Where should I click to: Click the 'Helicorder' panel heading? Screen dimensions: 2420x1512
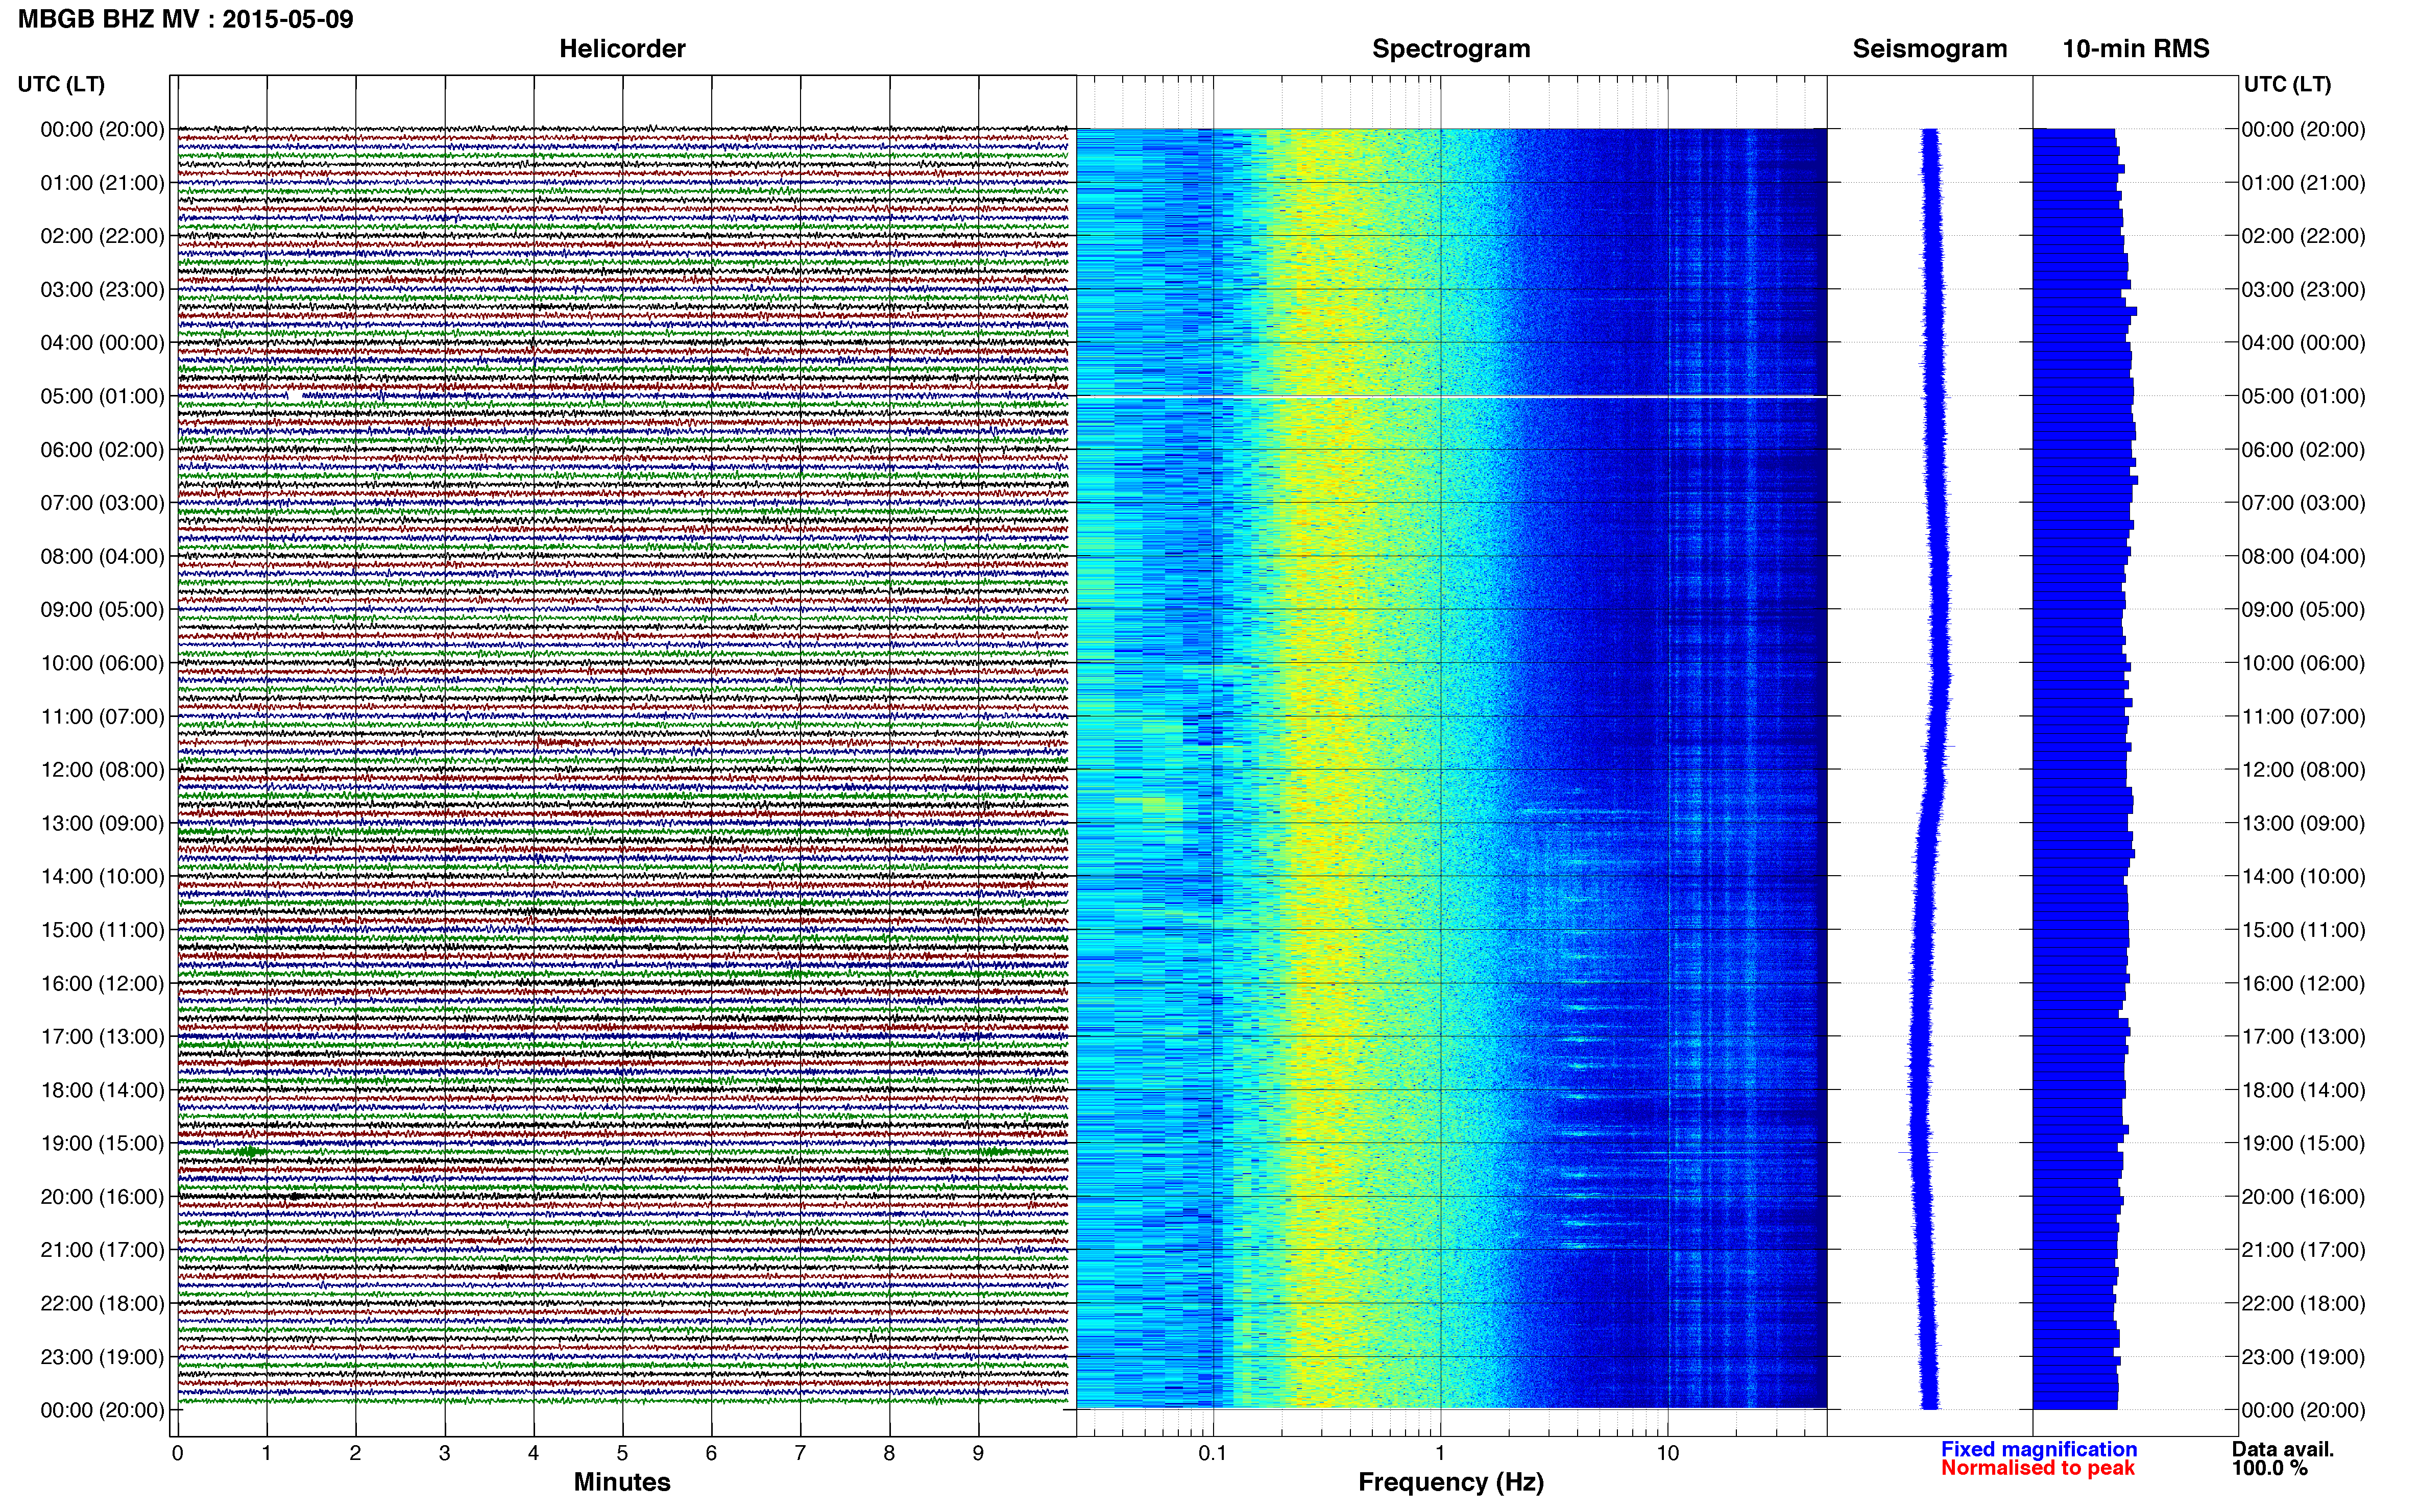622,49
